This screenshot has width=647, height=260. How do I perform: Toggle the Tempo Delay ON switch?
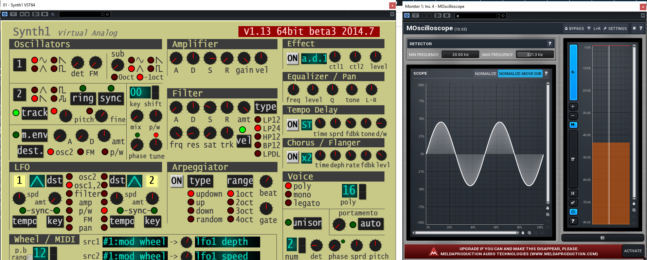point(292,124)
